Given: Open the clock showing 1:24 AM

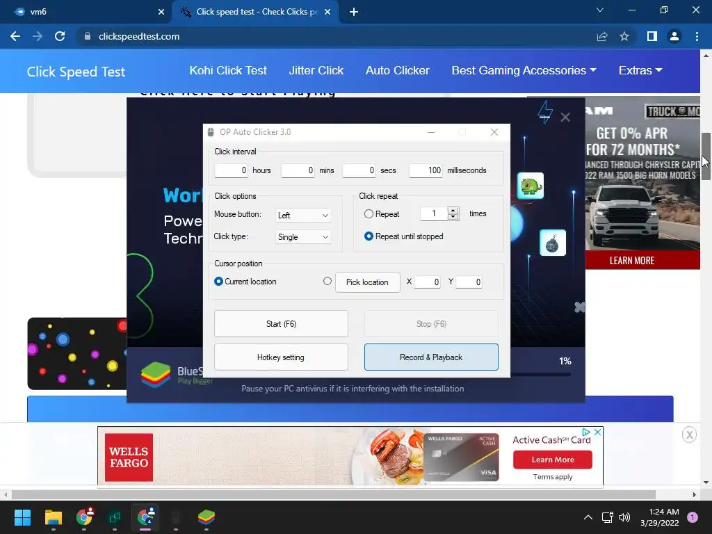Looking at the screenshot, I should [660, 517].
